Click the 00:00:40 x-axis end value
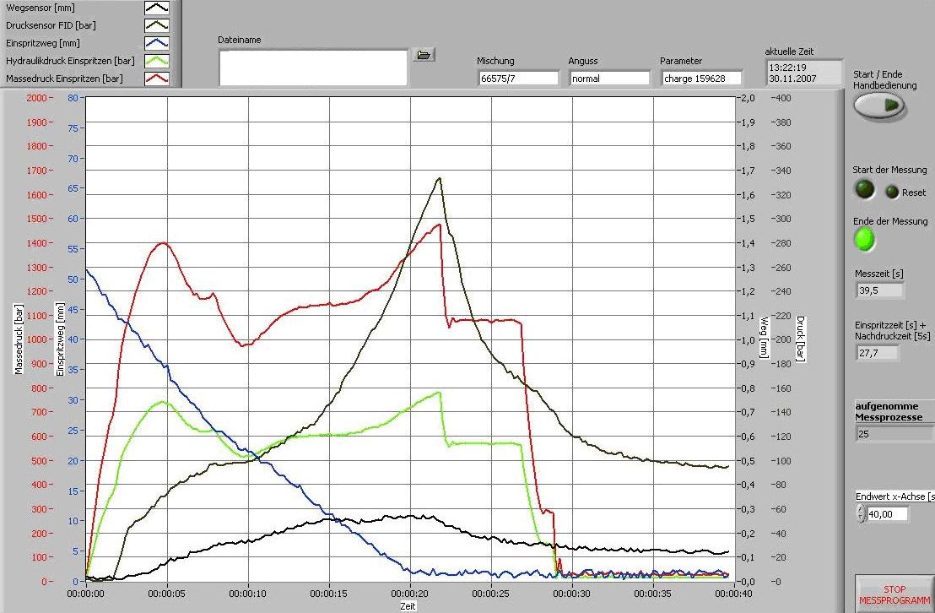 [732, 594]
